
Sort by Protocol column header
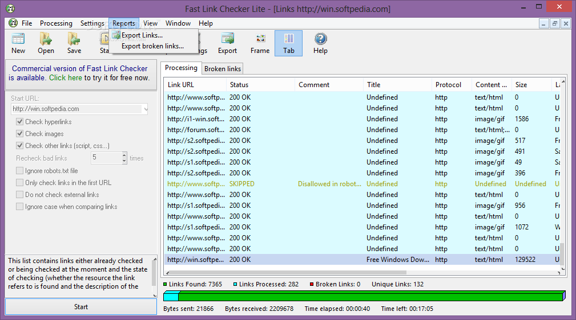(452, 85)
